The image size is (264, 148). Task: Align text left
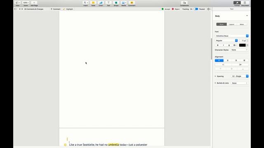point(219,60)
